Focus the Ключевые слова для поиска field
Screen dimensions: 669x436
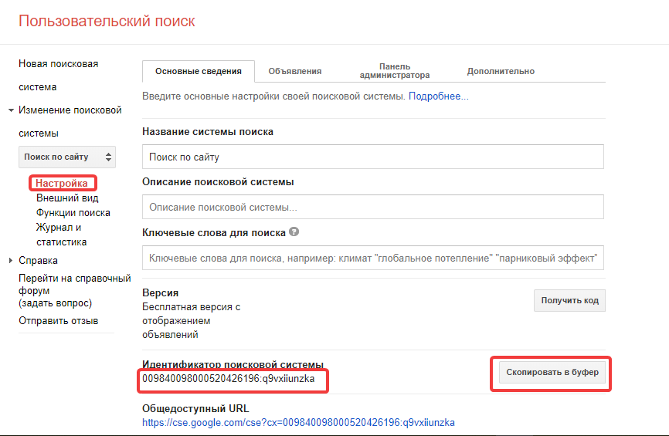[373, 258]
